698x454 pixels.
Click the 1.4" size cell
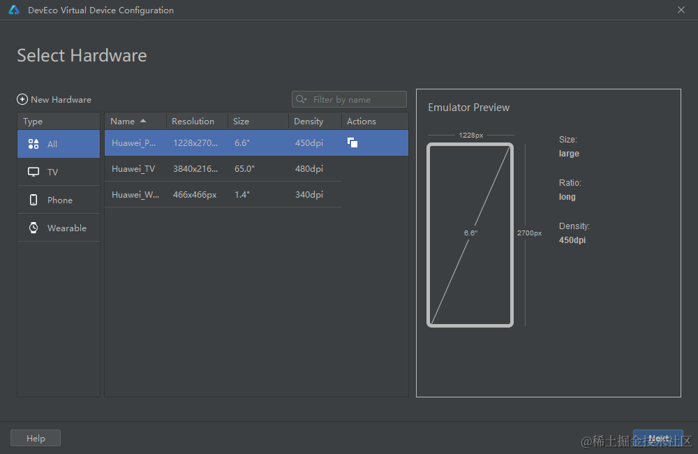[x=242, y=195]
